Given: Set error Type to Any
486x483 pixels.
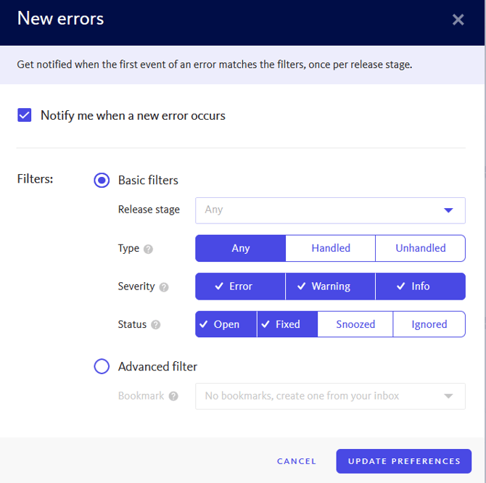Looking at the screenshot, I should (x=240, y=248).
